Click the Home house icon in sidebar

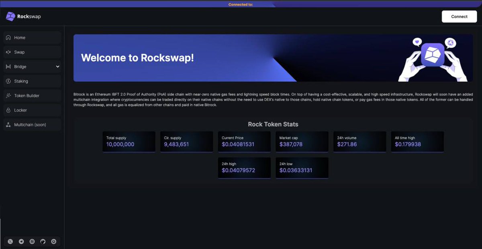pyautogui.click(x=8, y=38)
